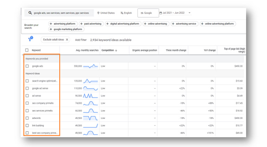Remove the Exclude adult ideas filter
Screen dimensions: 267x147
pyautogui.click(x=67, y=40)
